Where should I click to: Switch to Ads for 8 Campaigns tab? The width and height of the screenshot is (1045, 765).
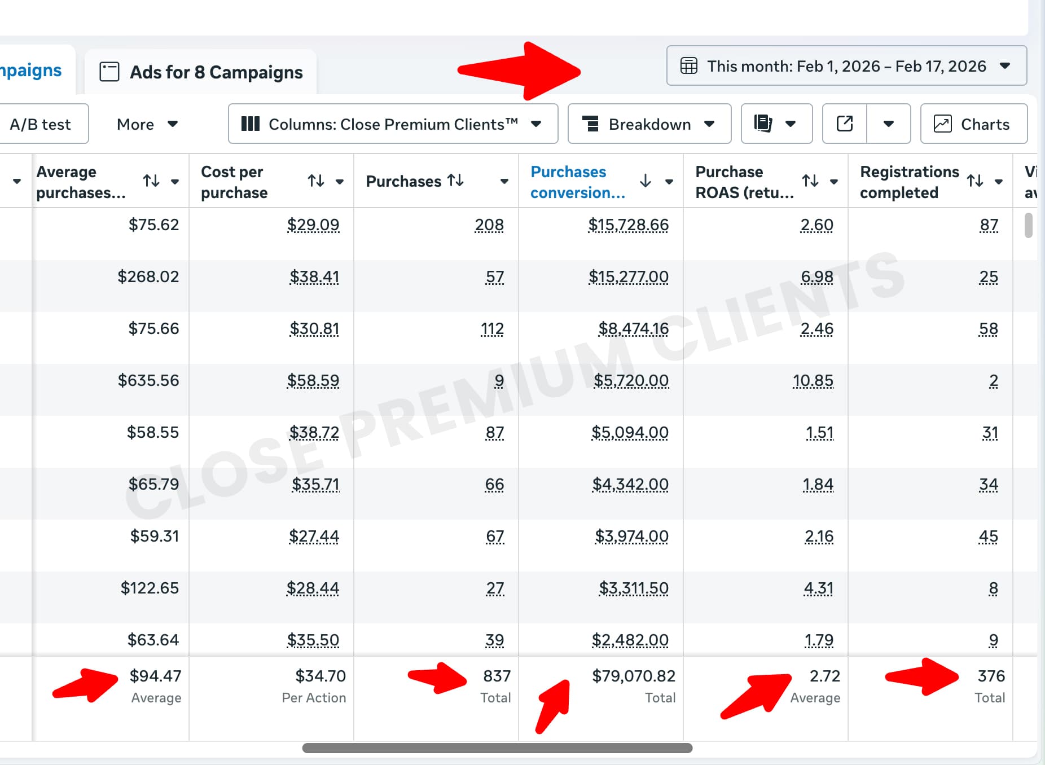(x=201, y=72)
